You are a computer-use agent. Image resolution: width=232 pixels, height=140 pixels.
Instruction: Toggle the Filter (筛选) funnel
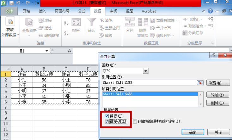[x=91, y=22]
